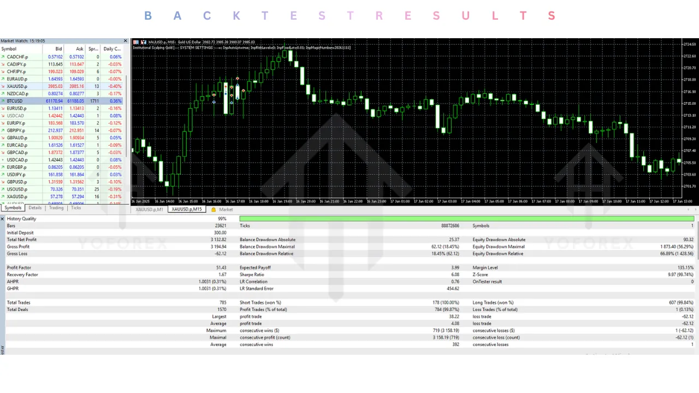The width and height of the screenshot is (699, 393).
Task: Close the Strategy Tester results panel
Action: 2,219
